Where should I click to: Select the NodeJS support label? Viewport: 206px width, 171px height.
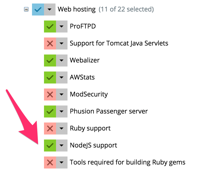click(x=93, y=145)
